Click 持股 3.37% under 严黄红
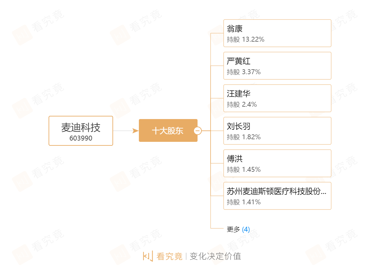The width and height of the screenshot is (384, 270). pyautogui.click(x=244, y=72)
